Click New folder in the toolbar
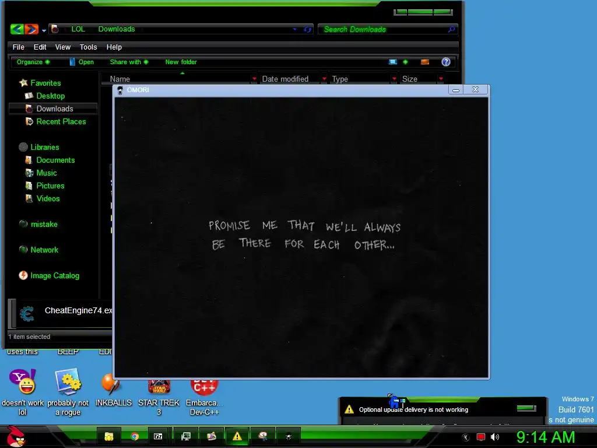 point(181,62)
